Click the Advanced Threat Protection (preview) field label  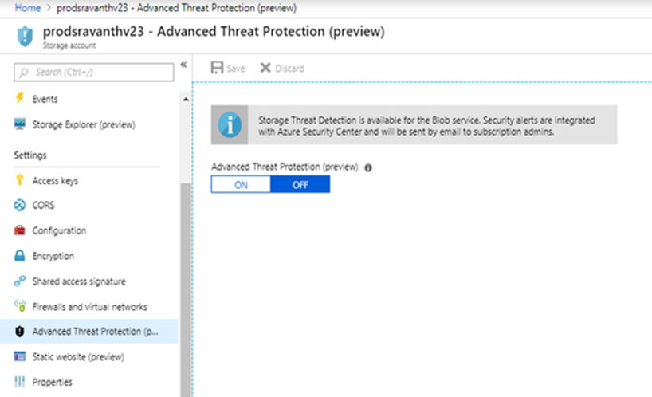click(285, 167)
